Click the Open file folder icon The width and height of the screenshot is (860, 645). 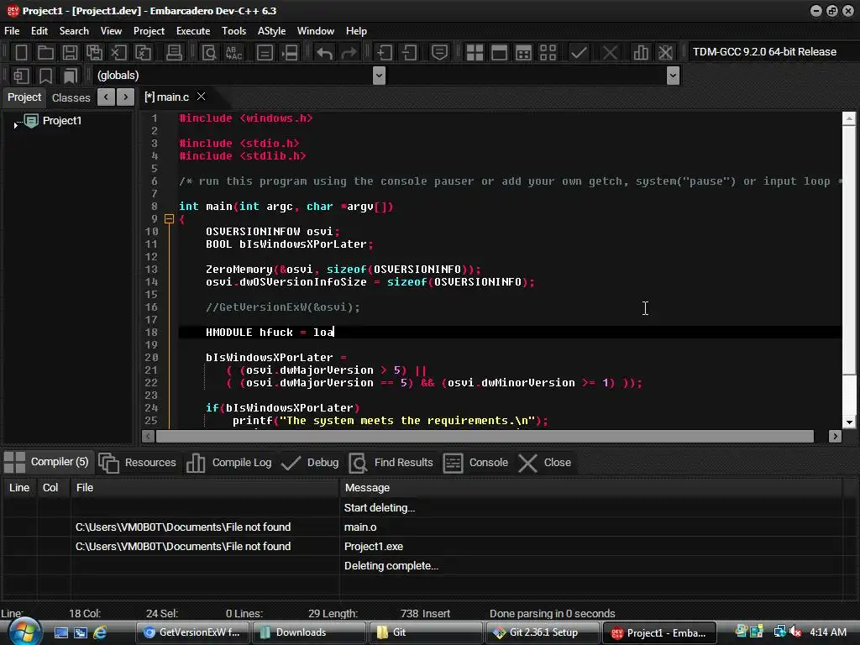(x=45, y=53)
